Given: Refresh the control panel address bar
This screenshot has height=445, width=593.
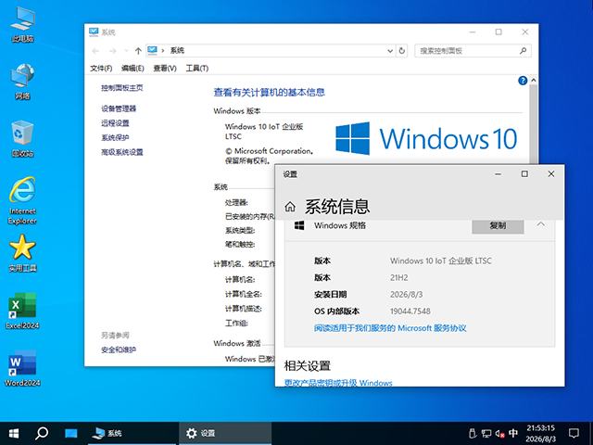Looking at the screenshot, I should coord(401,50).
